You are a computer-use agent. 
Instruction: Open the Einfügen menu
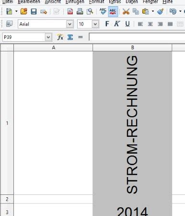[75, 2]
